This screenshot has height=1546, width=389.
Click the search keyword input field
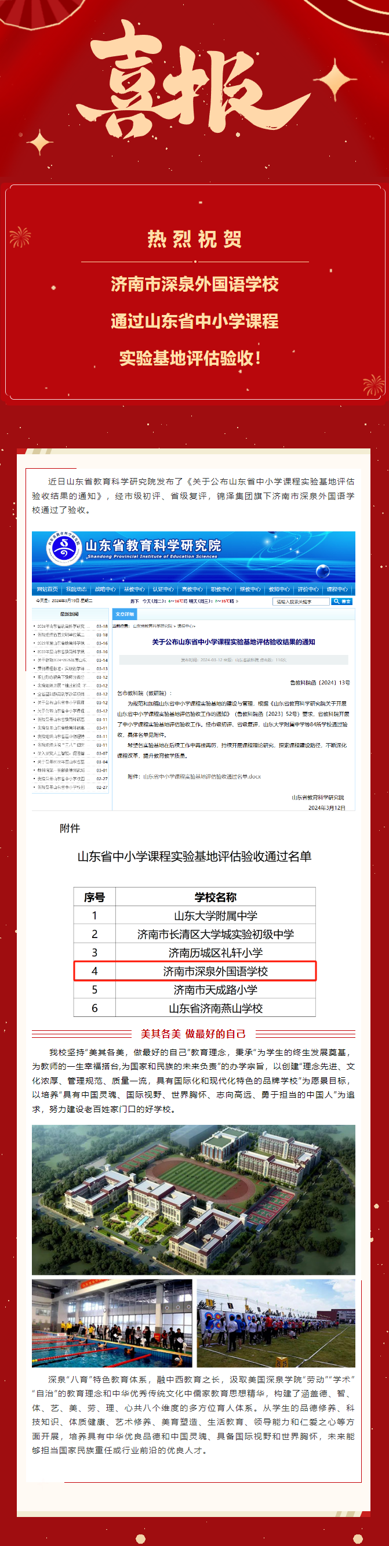point(300,601)
